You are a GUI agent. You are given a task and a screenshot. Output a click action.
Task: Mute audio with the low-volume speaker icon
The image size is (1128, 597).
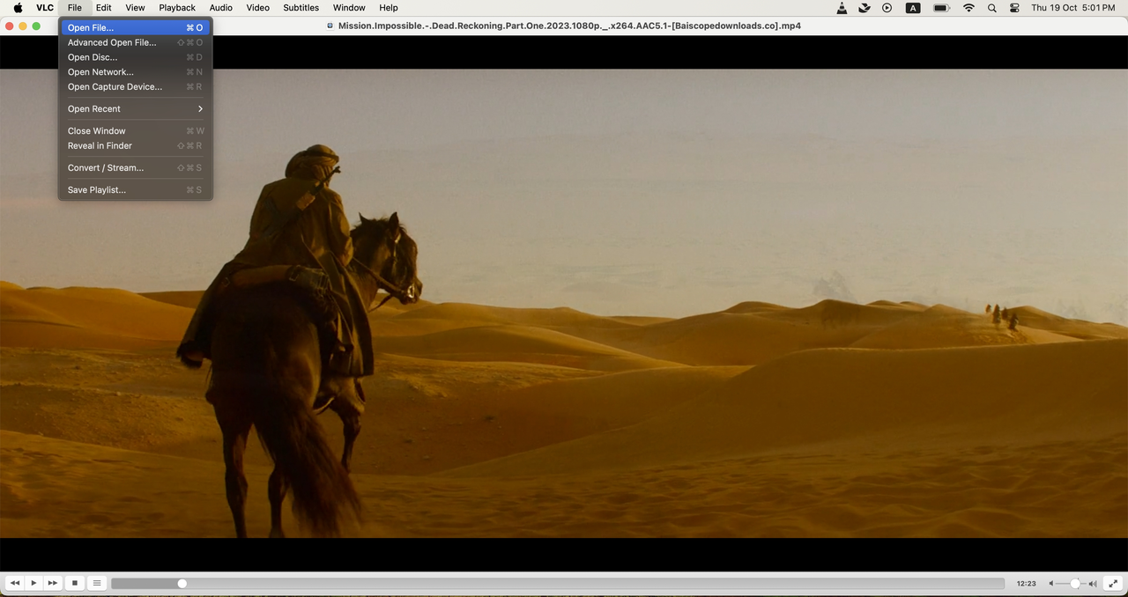click(x=1050, y=584)
